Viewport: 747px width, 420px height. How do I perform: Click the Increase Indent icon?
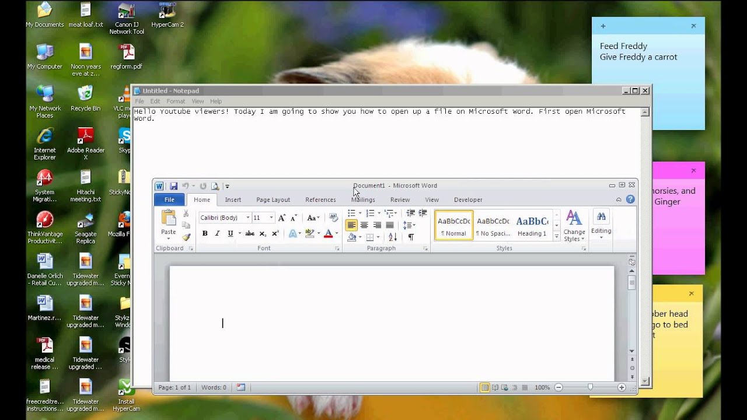point(423,213)
